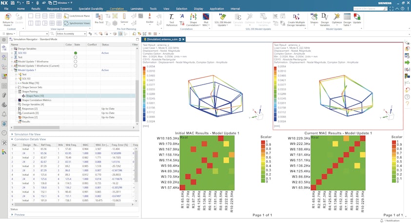Open the Simulation Navigator sidebar tab

point(4,48)
